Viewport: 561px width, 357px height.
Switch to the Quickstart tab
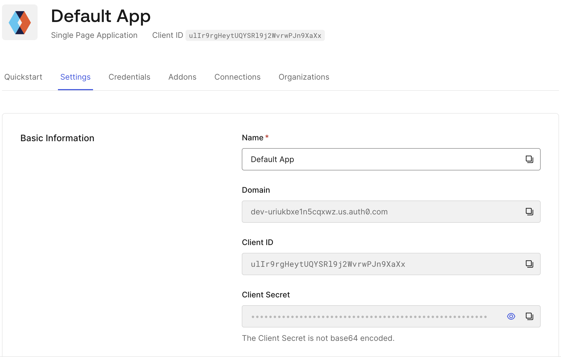click(x=23, y=77)
